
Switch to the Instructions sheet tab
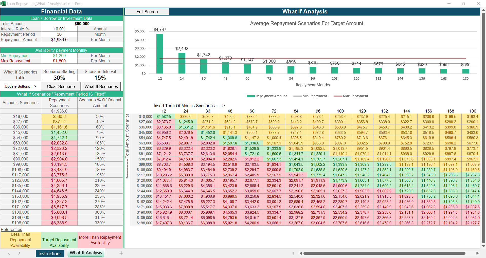click(50, 253)
